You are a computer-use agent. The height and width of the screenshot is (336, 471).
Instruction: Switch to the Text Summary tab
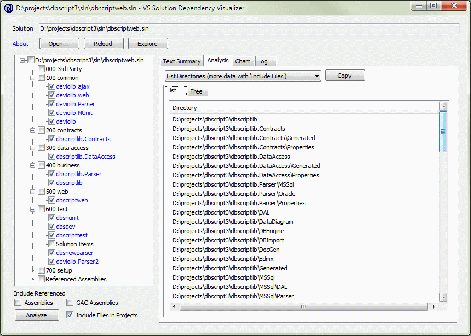point(182,61)
